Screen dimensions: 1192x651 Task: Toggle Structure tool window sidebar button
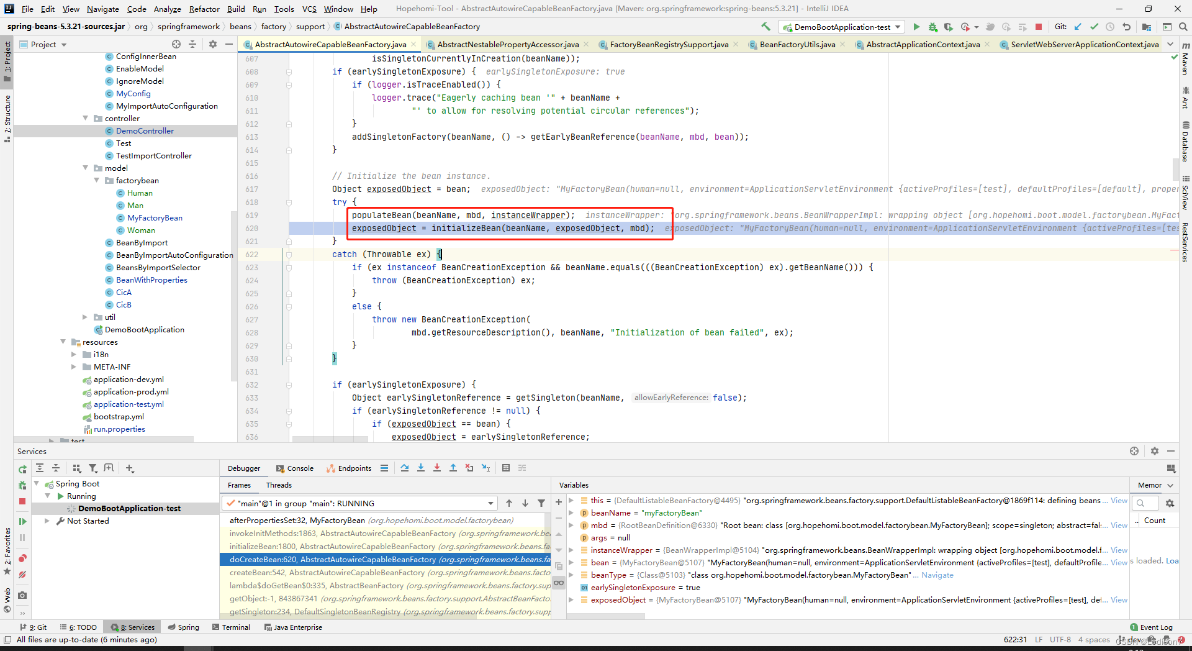[x=7, y=118]
